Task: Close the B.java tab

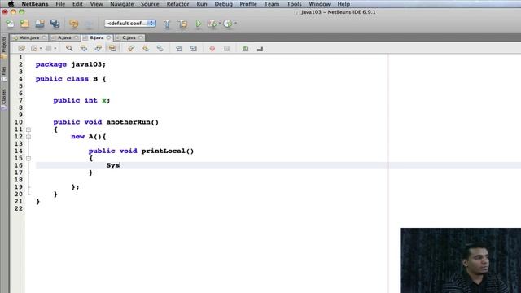Action: 108,37
